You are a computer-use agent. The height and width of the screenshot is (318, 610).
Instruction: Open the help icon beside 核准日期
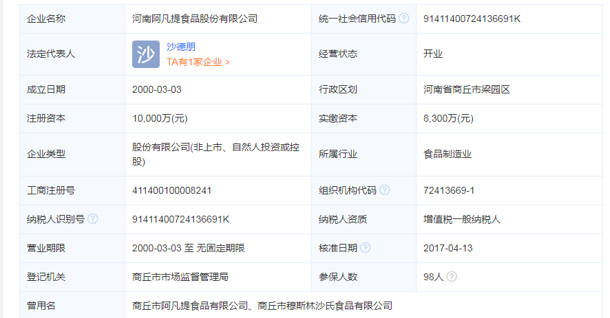coord(366,248)
